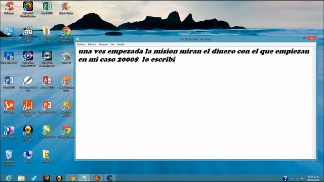Click the Notepad system menu icon in title bar
This screenshot has width=324, height=182.
(77, 39)
